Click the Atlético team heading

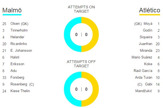click(x=150, y=10)
